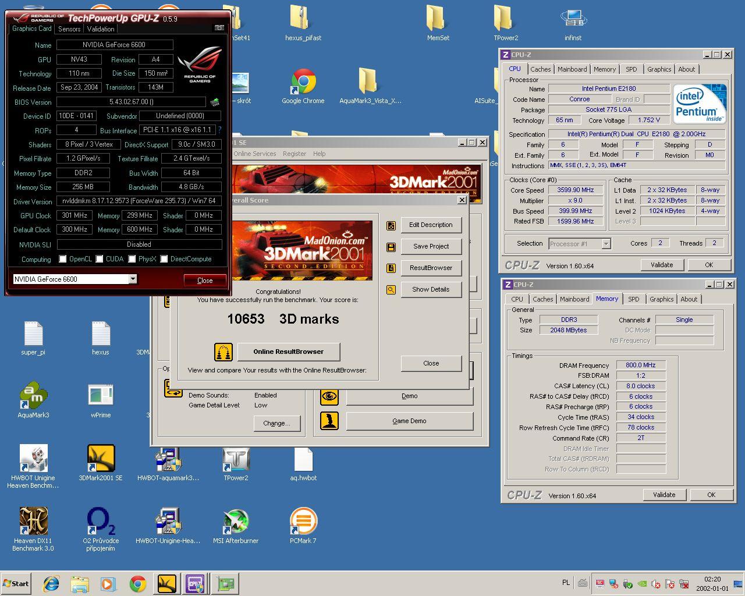Click OK in the lower CPU-Z memory window

click(x=711, y=495)
